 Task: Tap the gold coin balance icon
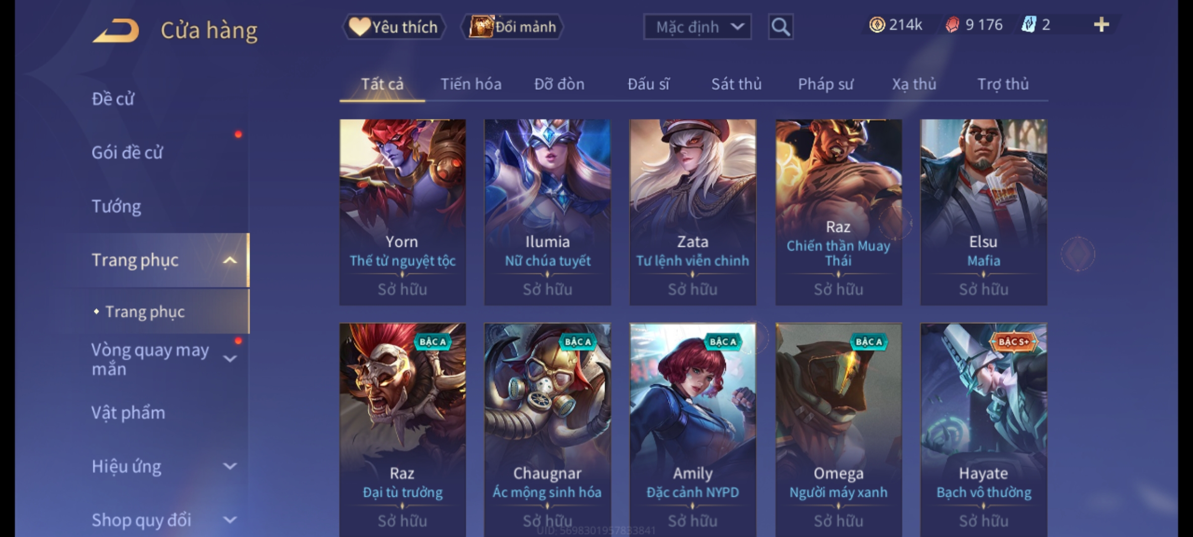877,25
